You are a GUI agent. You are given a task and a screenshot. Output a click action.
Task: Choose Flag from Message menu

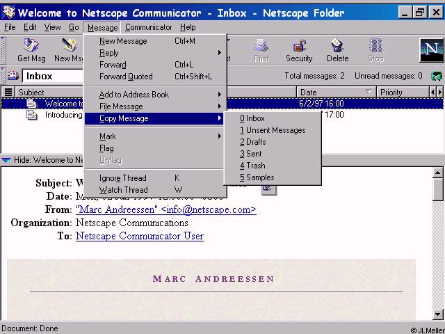click(x=156, y=148)
